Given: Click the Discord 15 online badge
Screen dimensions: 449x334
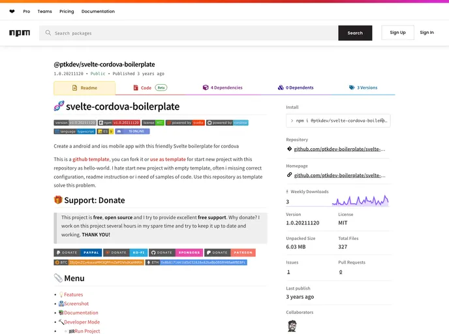Looking at the screenshot, I should tap(132, 131).
